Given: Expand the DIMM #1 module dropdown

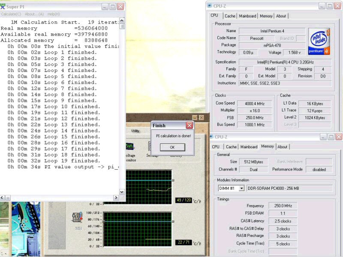Looking at the screenshot, I should [x=241, y=188].
